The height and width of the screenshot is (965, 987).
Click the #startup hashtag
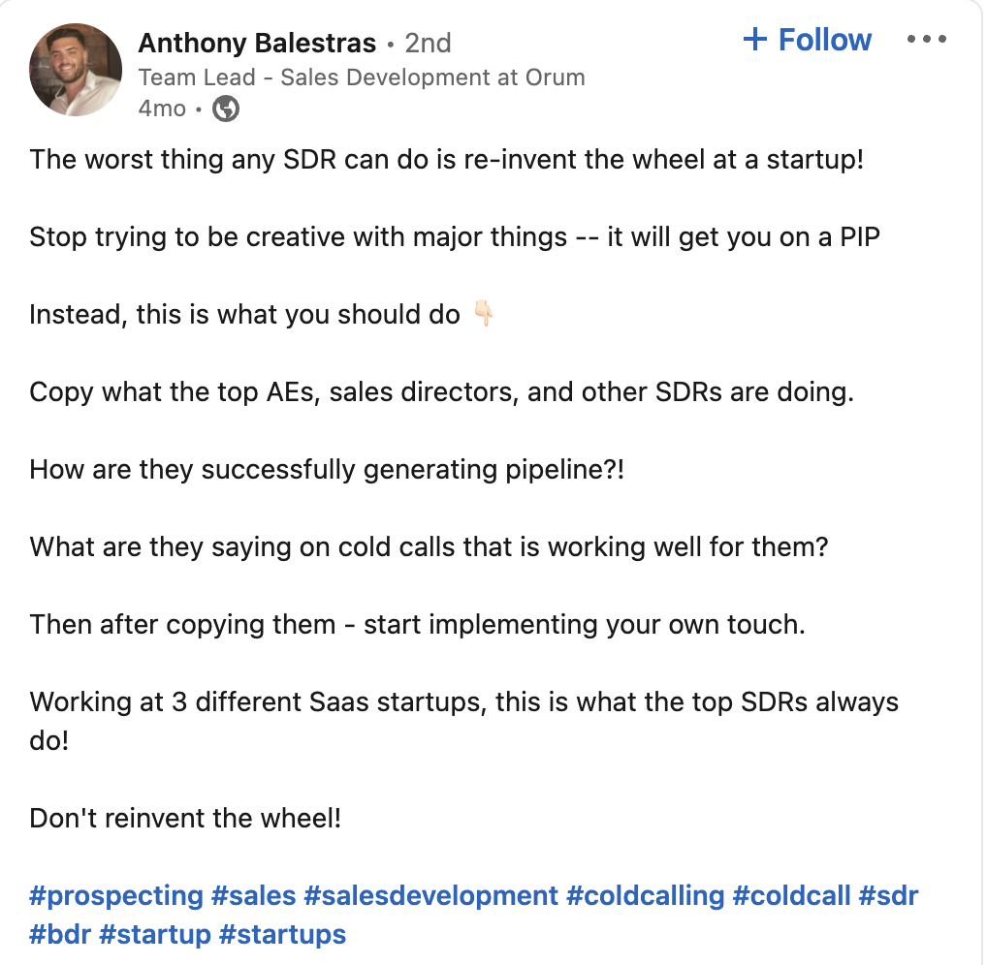155,935
